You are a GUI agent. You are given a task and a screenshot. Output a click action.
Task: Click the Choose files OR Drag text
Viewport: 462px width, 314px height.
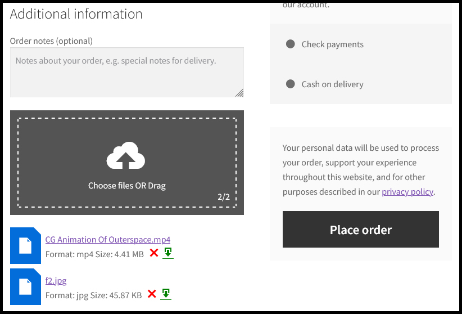127,186
